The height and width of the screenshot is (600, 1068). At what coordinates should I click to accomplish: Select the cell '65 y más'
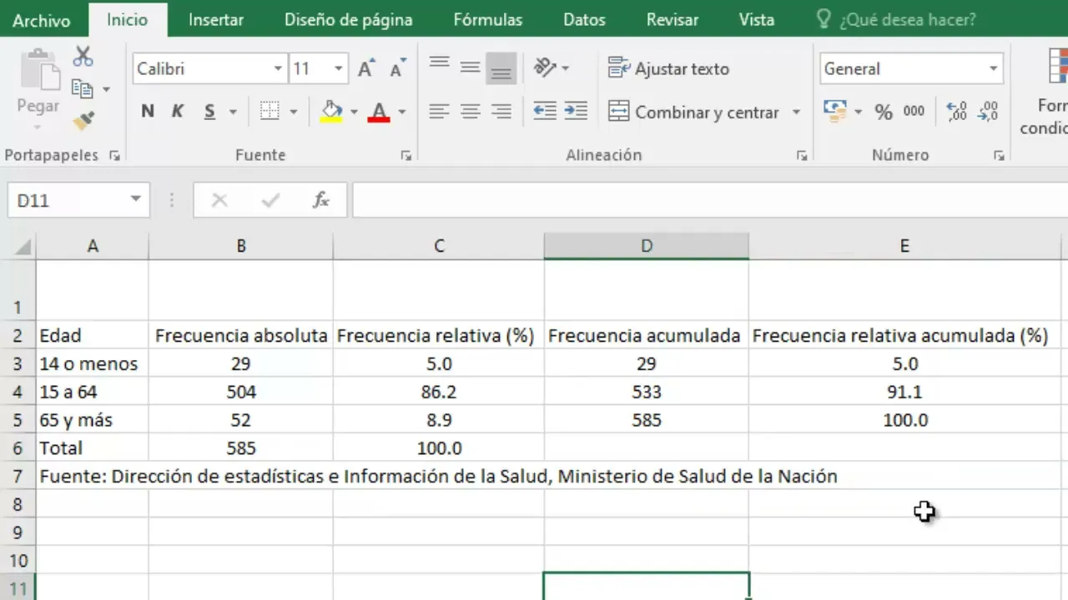[93, 420]
